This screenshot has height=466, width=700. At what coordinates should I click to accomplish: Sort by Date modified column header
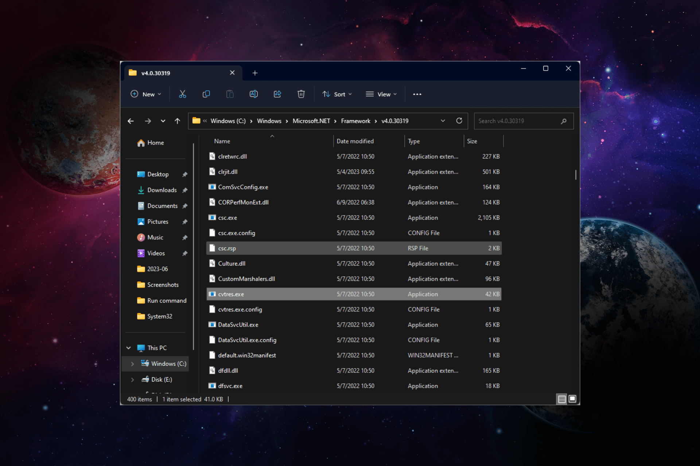pyautogui.click(x=369, y=141)
